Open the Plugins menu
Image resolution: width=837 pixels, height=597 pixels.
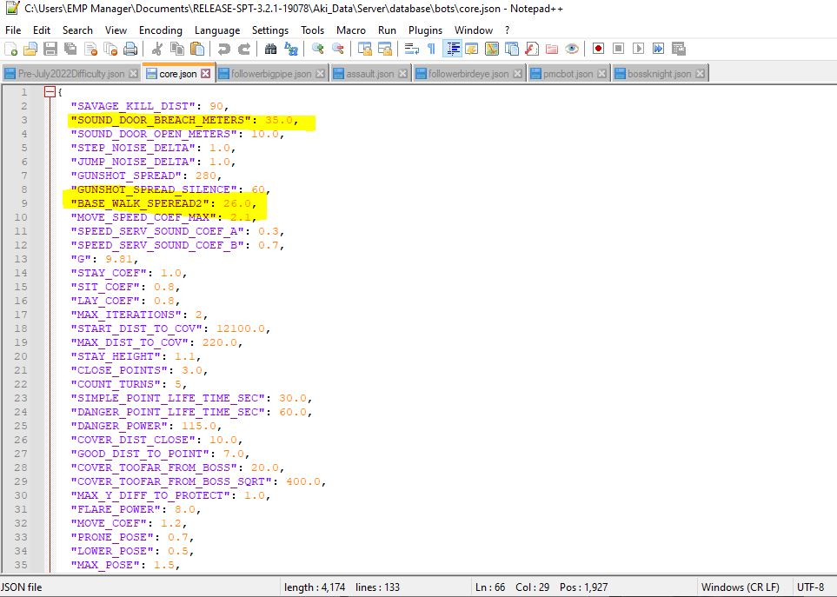(425, 30)
